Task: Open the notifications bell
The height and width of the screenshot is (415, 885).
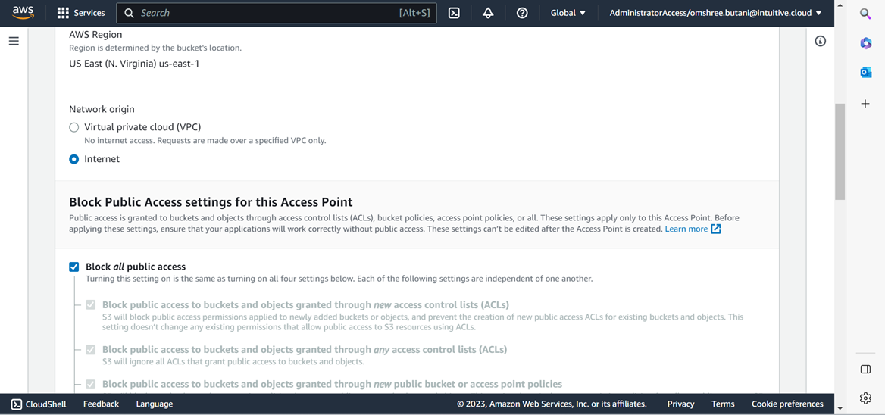Action: (488, 13)
